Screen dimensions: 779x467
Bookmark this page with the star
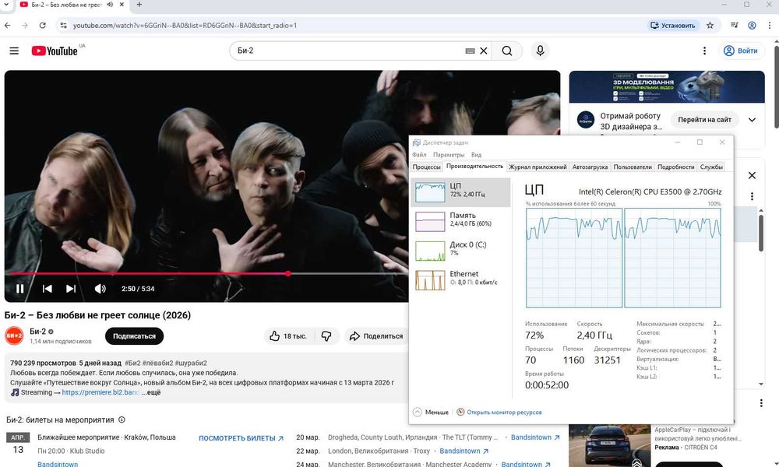click(x=710, y=26)
